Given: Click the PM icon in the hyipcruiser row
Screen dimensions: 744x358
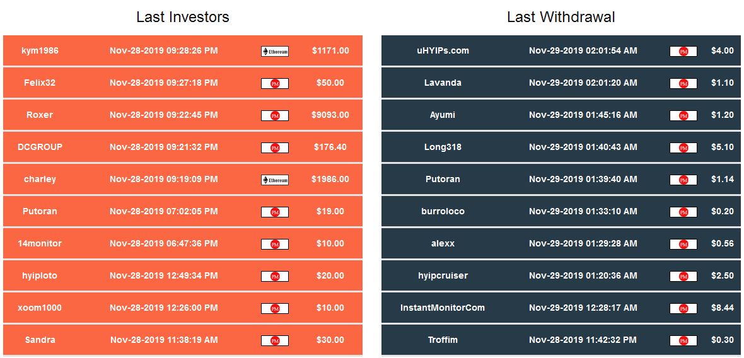Looking at the screenshot, I should (683, 276).
